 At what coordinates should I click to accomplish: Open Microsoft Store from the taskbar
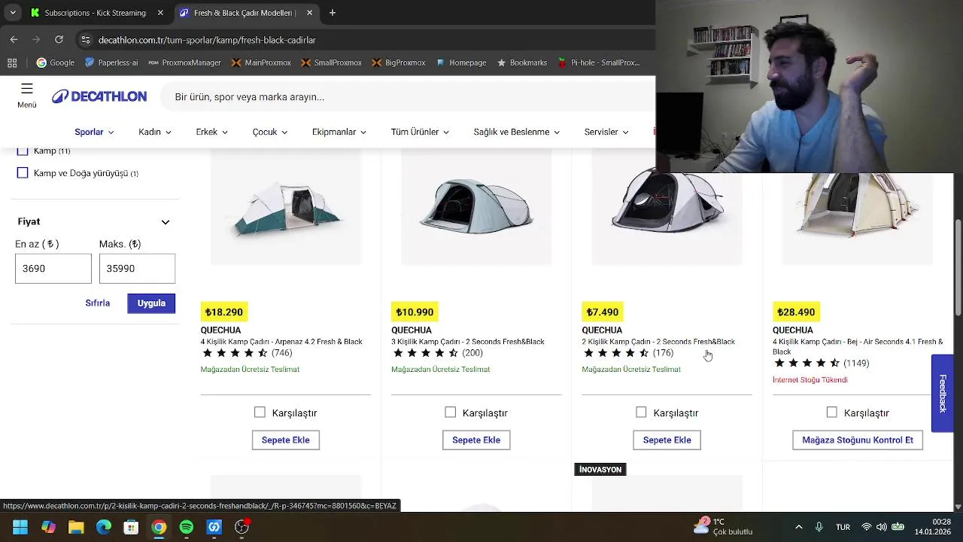tap(131, 527)
